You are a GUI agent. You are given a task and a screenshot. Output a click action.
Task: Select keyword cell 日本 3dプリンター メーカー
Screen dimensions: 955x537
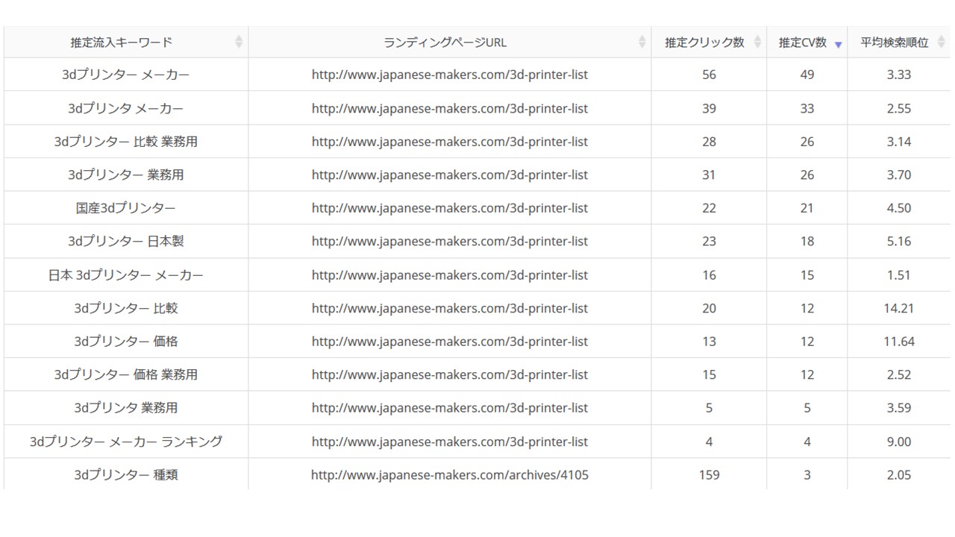(126, 274)
